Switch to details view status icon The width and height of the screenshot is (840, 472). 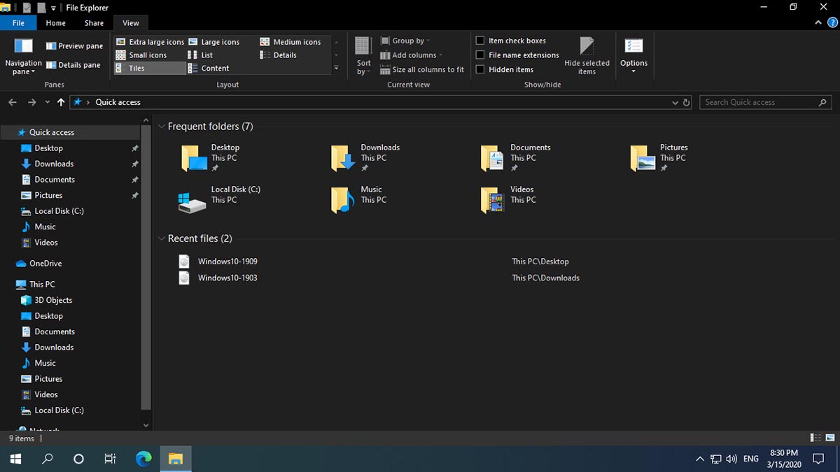tap(815, 438)
